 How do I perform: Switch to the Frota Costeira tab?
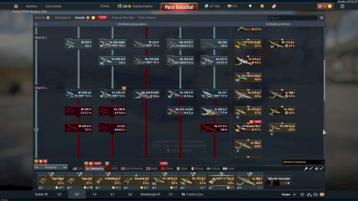[146, 17]
